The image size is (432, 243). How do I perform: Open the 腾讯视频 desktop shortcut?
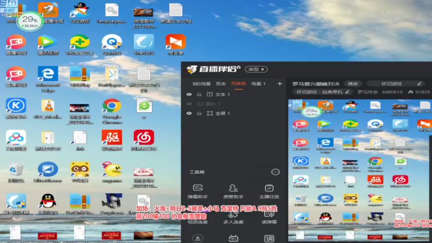48,45
